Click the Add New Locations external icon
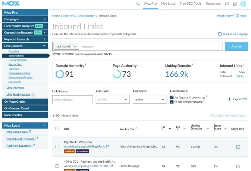The image size is (251, 171). [x=33, y=145]
